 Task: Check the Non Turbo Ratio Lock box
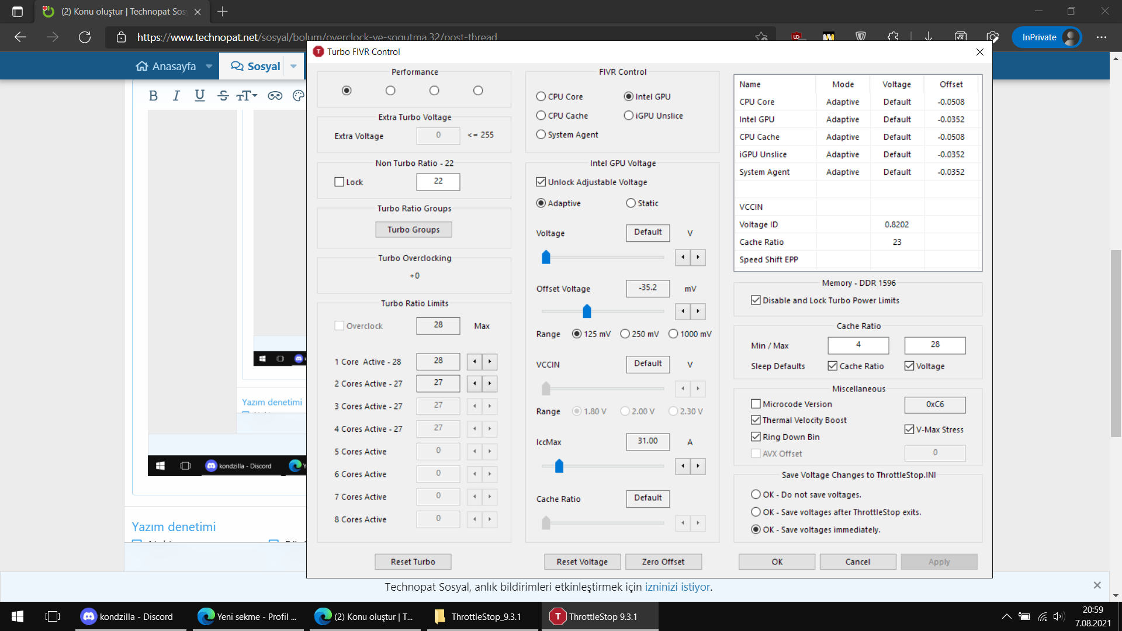(340, 182)
